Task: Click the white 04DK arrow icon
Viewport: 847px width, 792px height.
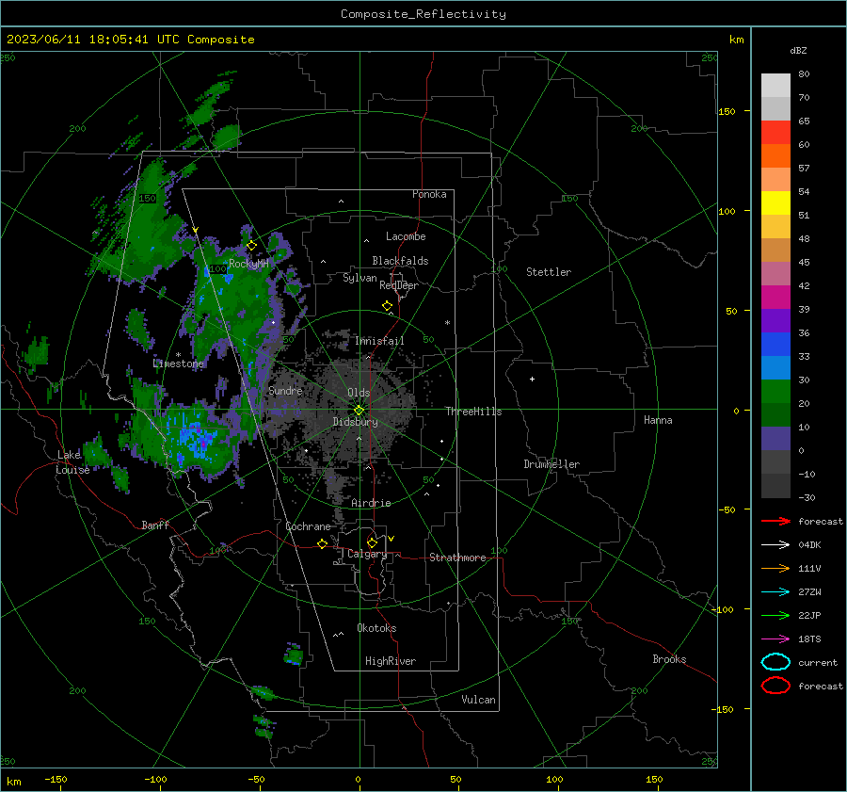Action: (775, 544)
